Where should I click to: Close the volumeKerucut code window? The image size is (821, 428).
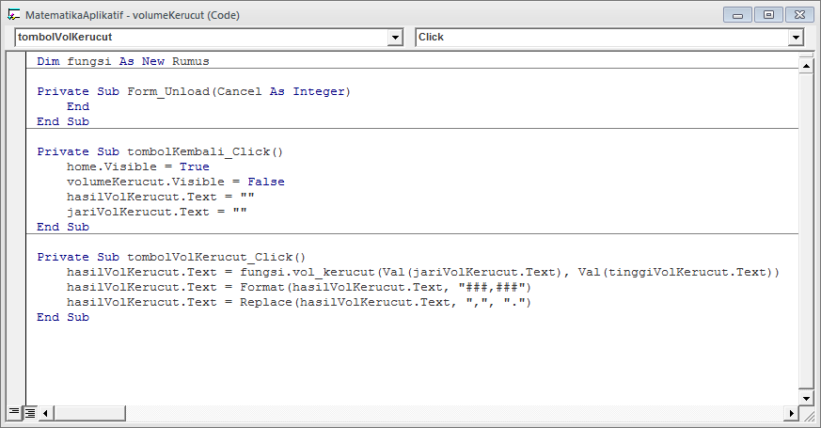click(796, 15)
